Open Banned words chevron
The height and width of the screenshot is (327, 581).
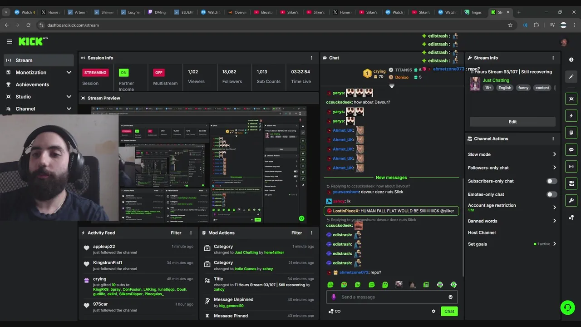click(x=554, y=221)
